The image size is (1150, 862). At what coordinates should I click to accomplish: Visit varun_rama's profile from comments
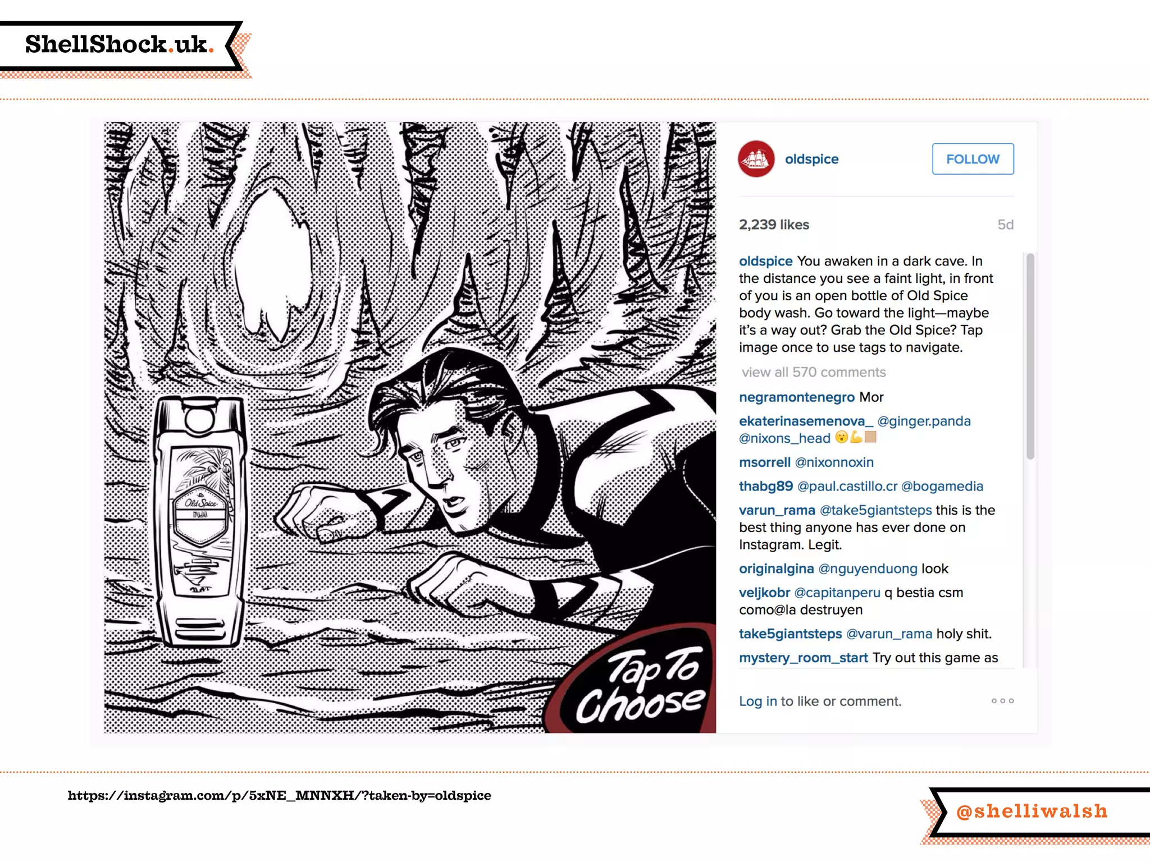pos(777,510)
